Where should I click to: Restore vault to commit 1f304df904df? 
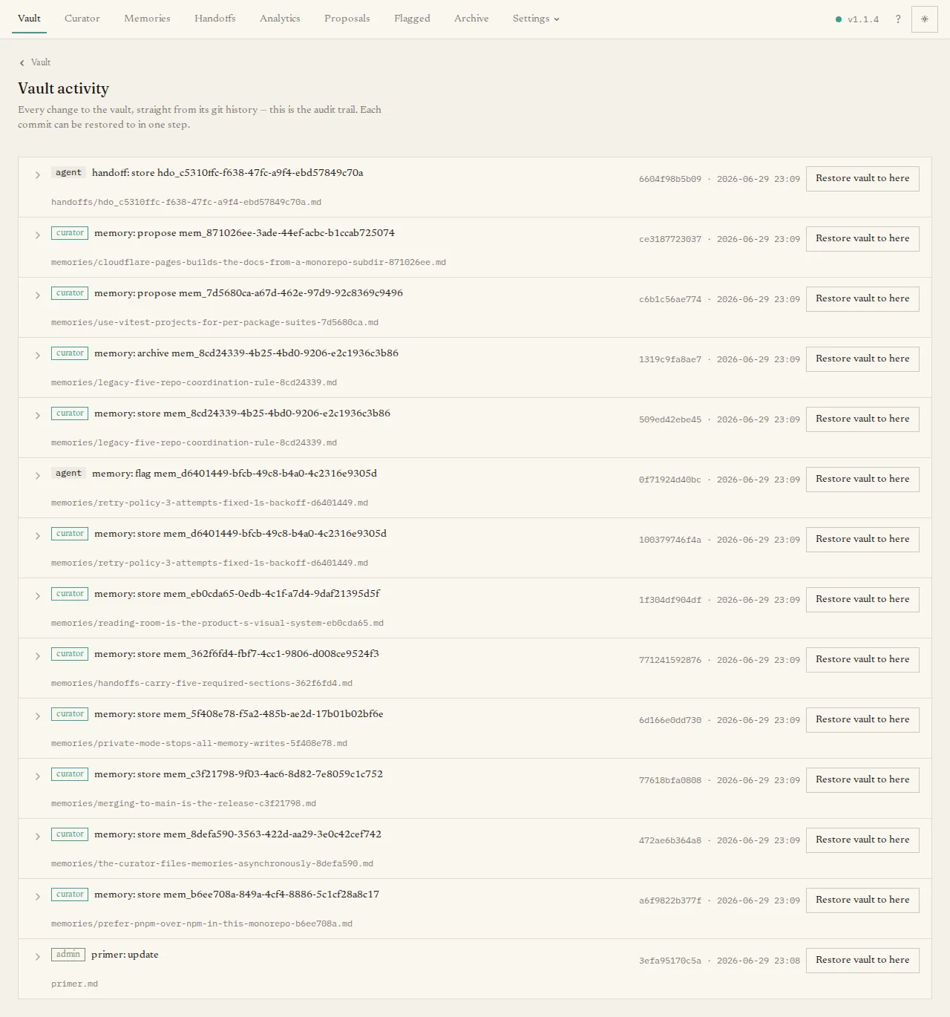click(x=862, y=600)
